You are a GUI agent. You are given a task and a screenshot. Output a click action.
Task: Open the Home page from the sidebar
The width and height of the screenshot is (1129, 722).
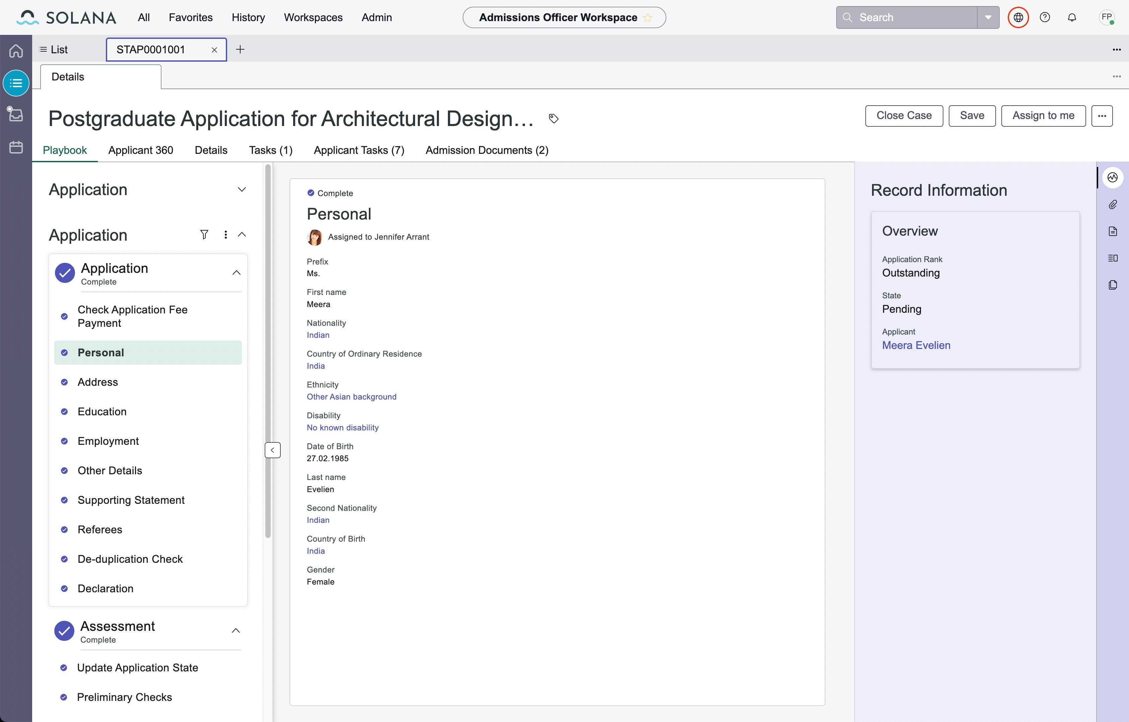15,51
